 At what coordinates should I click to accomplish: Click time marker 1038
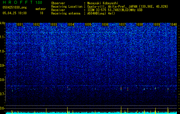pyautogui.click(x=139, y=25)
